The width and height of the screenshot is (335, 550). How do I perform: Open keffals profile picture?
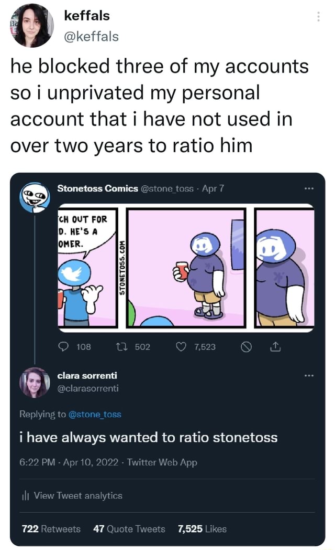coord(31,26)
